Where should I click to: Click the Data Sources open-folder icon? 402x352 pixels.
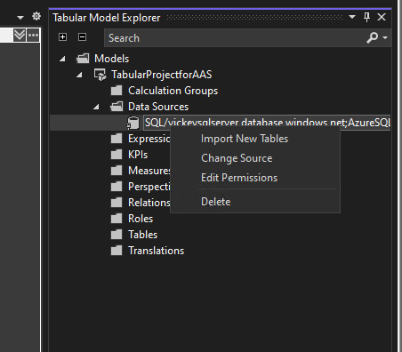[x=117, y=107]
